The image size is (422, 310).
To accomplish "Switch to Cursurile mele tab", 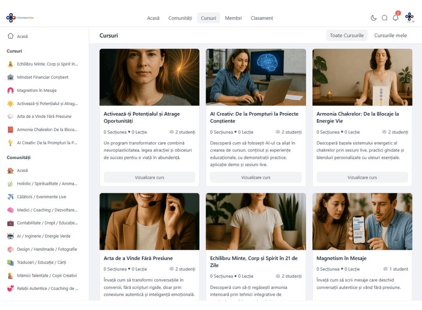I will click(x=391, y=35).
